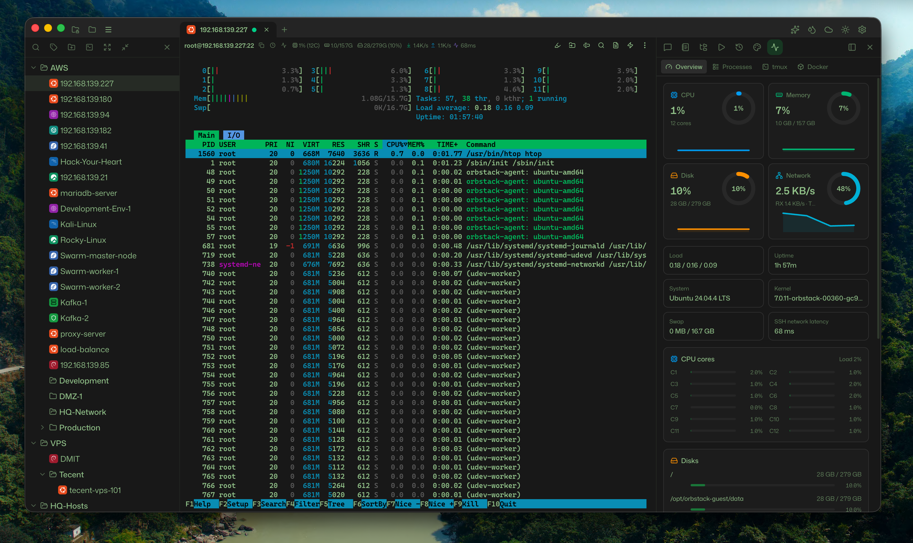
Task: Click the search icon in hosts sidebar
Action: click(35, 47)
